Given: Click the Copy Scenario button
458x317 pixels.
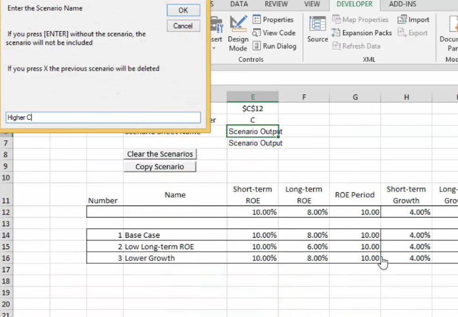Looking at the screenshot, I should (160, 167).
